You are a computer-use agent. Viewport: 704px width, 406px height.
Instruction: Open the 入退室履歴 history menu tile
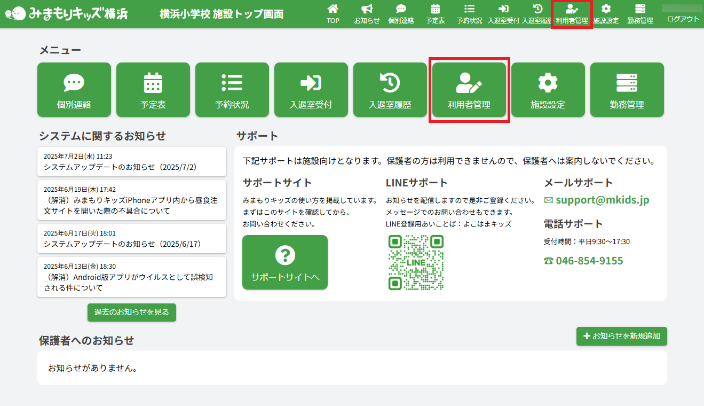[390, 90]
